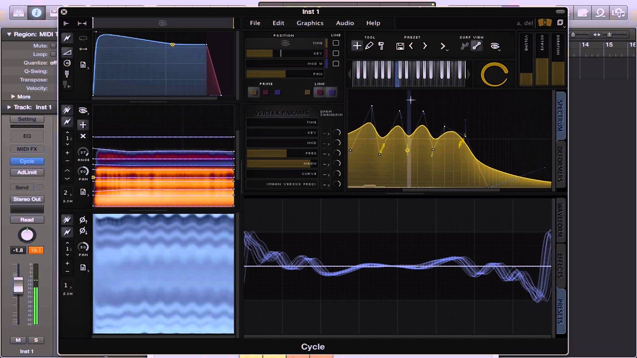Viewport: 637px width, 358px height.
Task: Open the bottom panel document preset menu
Action: pyautogui.click(x=83, y=268)
